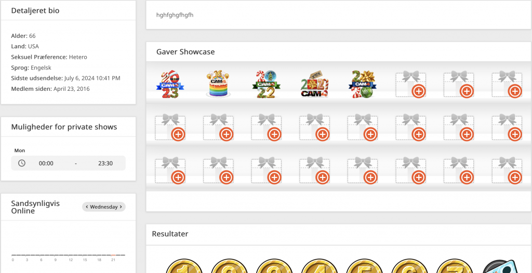Add gift to last bottom-row slot
532x273 pixels.
click(x=515, y=177)
